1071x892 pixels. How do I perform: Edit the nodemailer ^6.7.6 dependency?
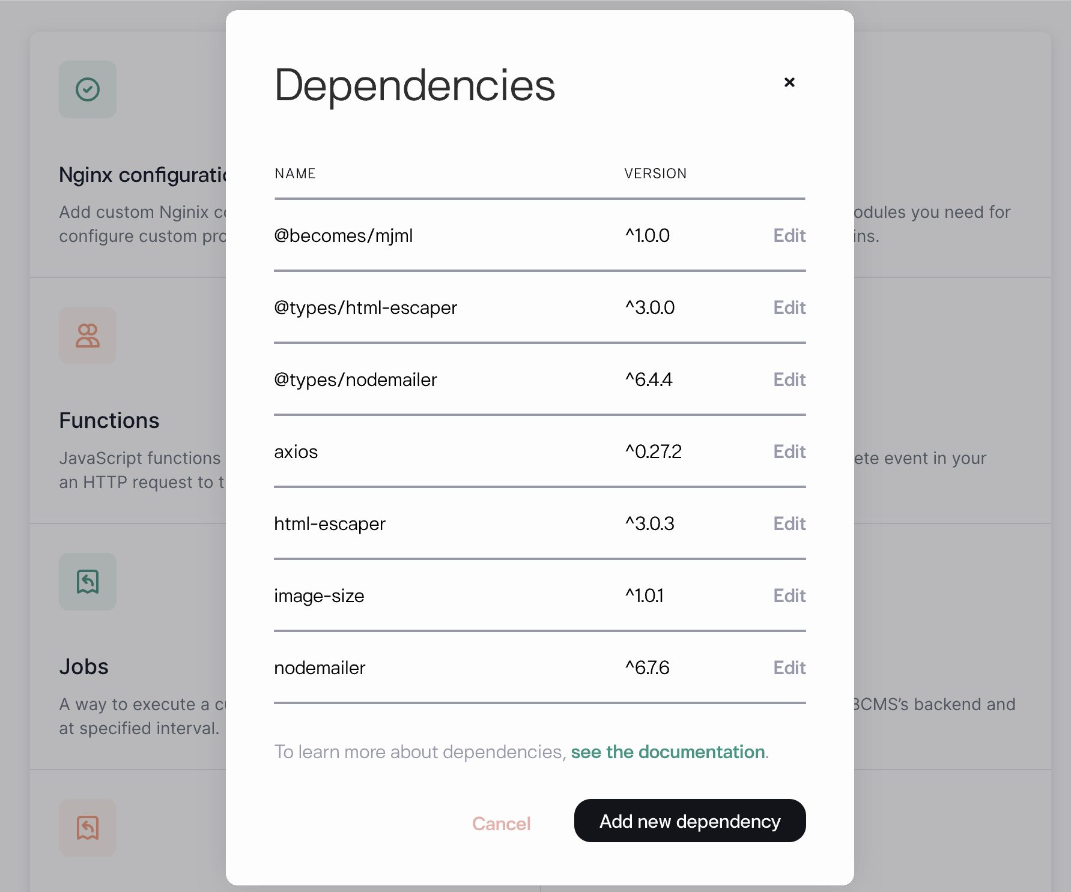(x=789, y=667)
